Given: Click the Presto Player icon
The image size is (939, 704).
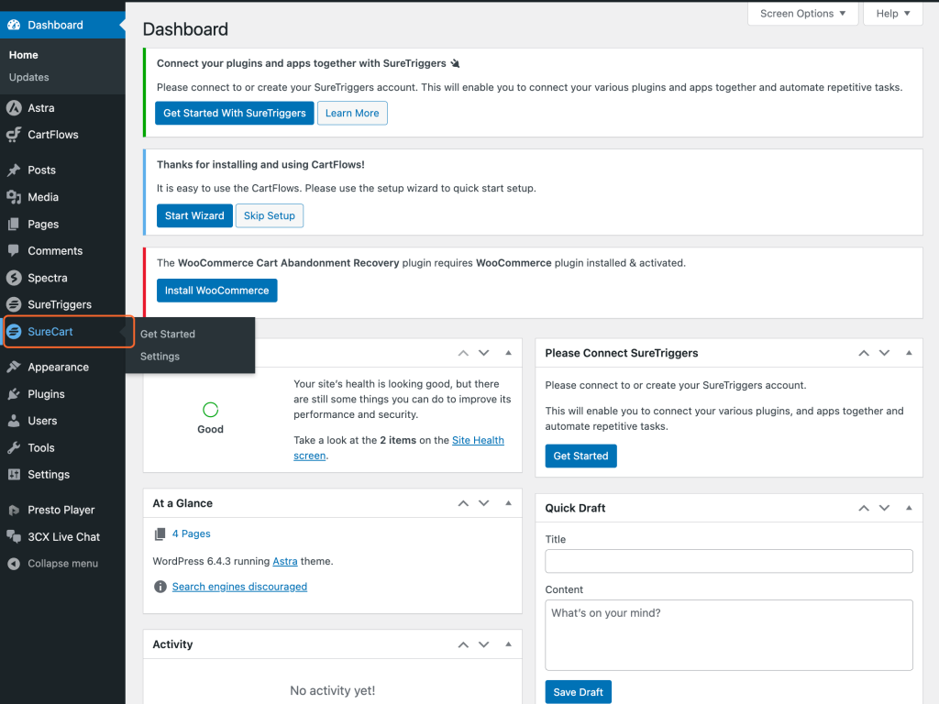Looking at the screenshot, I should [x=14, y=510].
